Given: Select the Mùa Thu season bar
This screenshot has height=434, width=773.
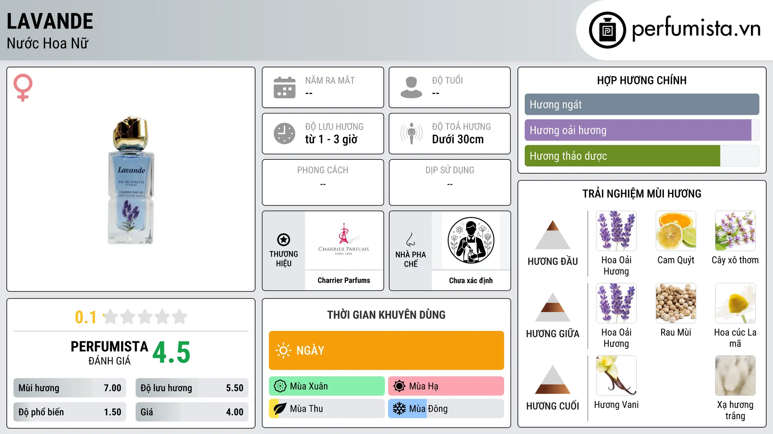Looking at the screenshot, I should point(327,409).
